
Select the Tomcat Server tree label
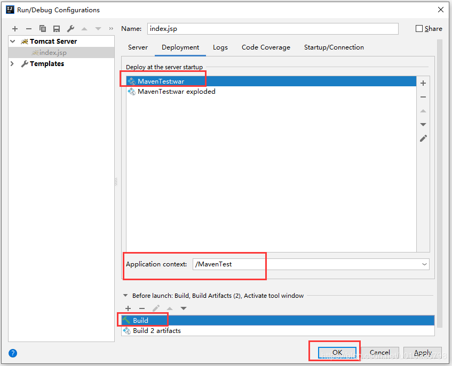(53, 42)
